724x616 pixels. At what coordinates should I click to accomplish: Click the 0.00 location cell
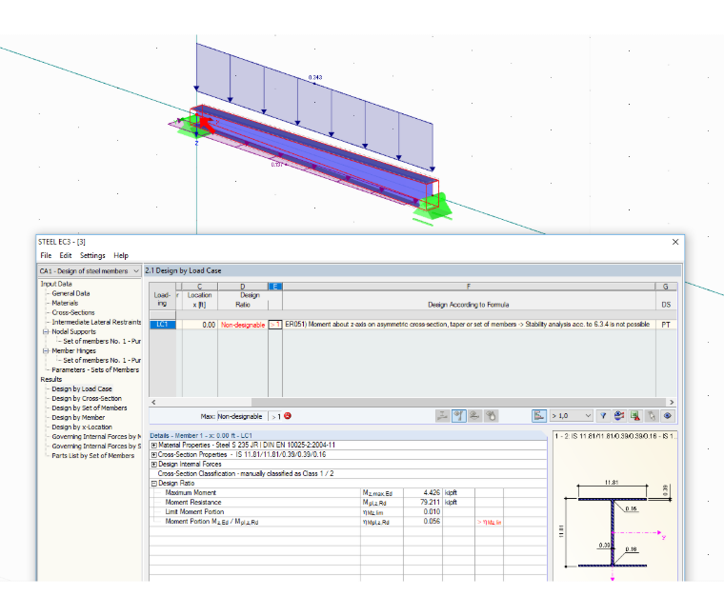tap(199, 325)
